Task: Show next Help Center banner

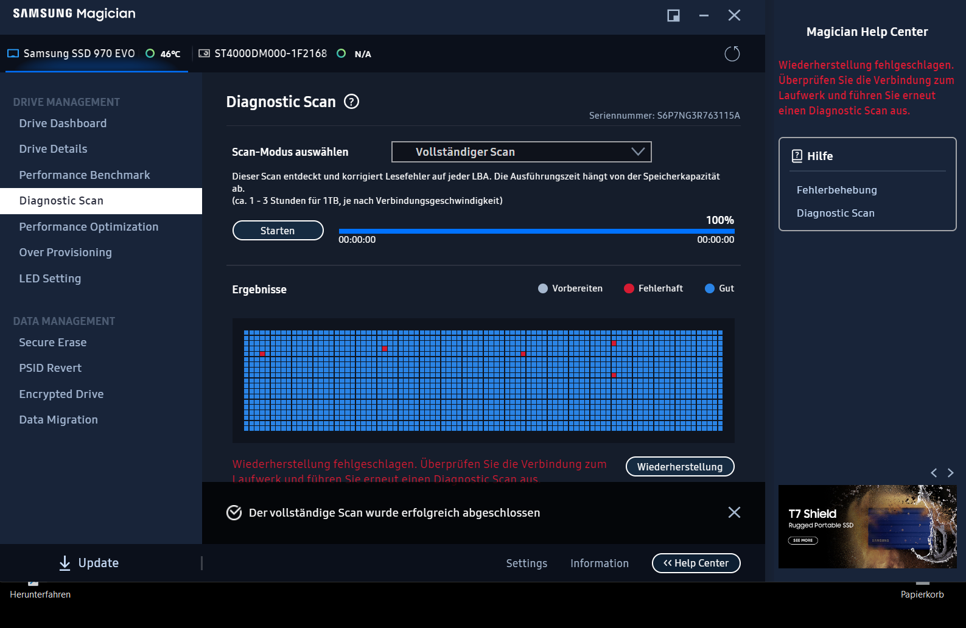Action: (950, 472)
